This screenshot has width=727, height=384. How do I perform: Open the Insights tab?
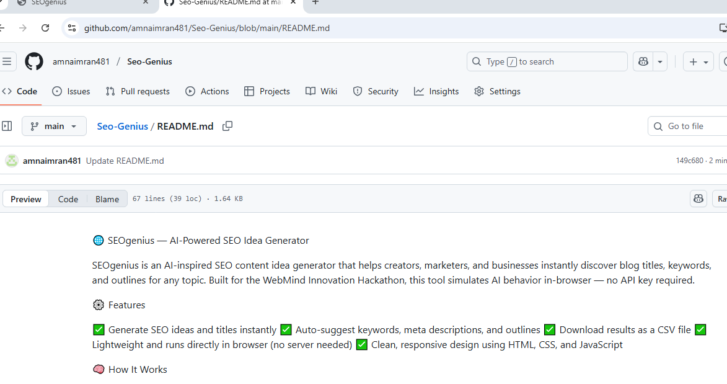[436, 91]
